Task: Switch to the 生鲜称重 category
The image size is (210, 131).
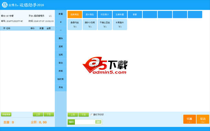Action: pos(120,15)
